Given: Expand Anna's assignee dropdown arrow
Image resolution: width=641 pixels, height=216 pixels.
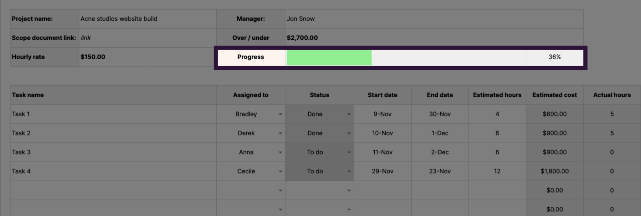Looking at the screenshot, I should (x=280, y=152).
